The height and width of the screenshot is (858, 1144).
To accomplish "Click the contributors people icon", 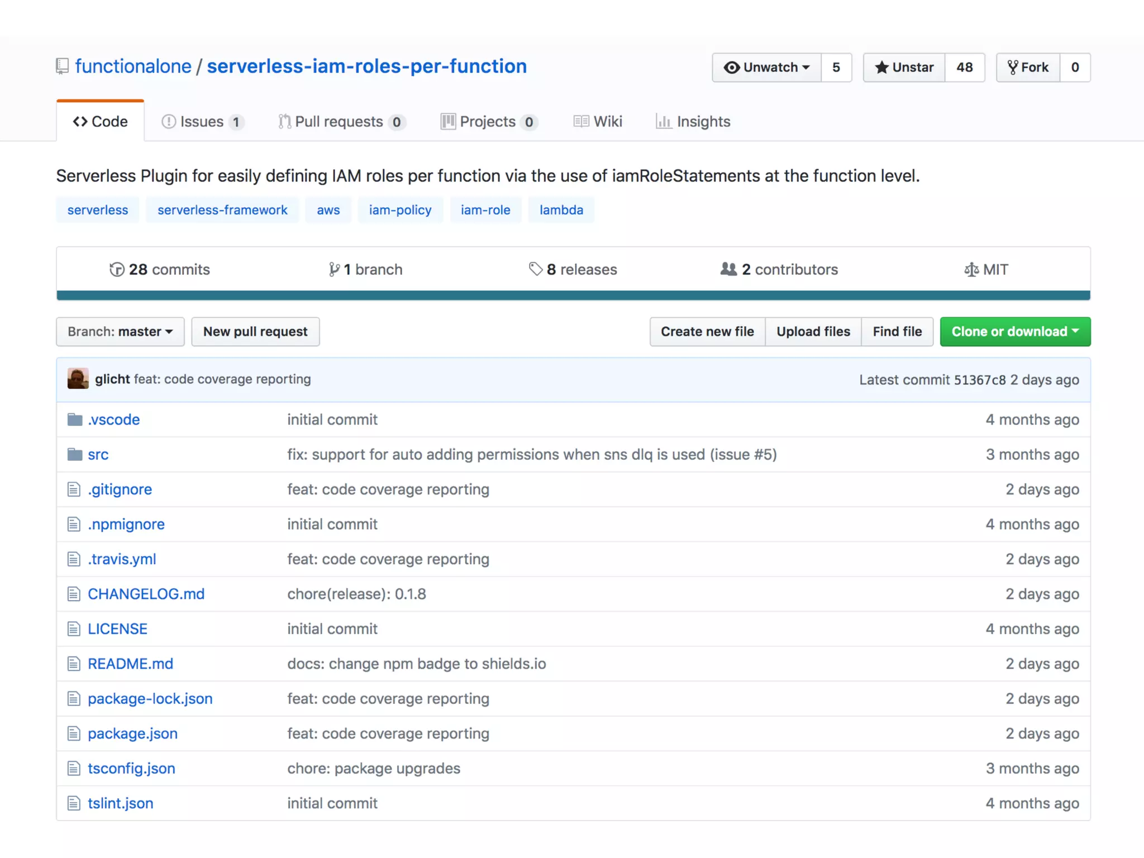I will pos(728,269).
